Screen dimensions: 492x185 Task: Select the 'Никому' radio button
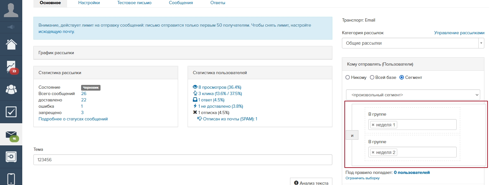348,78
